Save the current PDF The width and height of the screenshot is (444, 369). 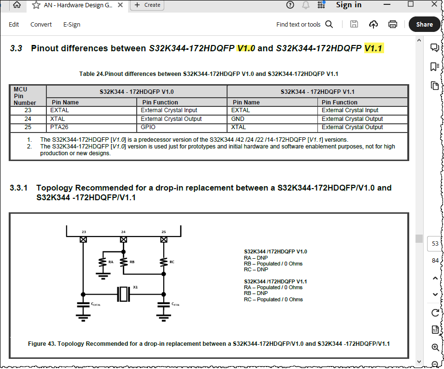(x=354, y=24)
